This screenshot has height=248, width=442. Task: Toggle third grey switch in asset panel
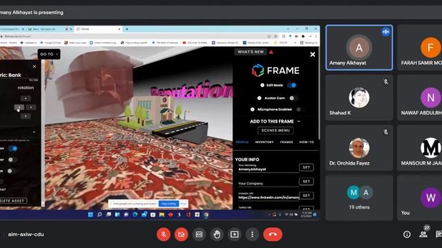[x=11, y=171]
